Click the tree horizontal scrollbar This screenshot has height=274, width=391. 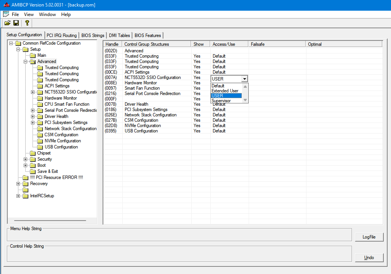(x=50, y=220)
